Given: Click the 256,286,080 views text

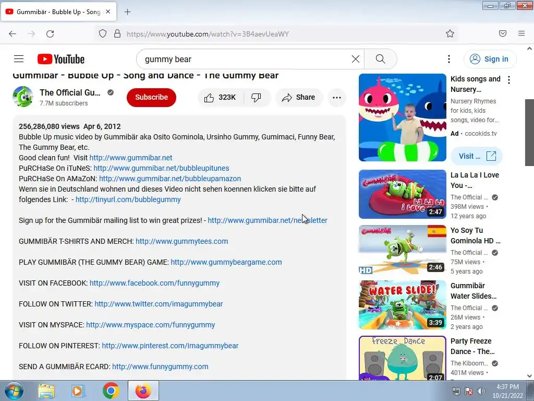Looking at the screenshot, I should (x=49, y=126).
